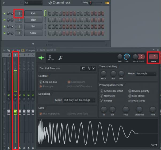Open Declicking Mode dropdown
This screenshot has height=150, width=161.
[x=79, y=100]
